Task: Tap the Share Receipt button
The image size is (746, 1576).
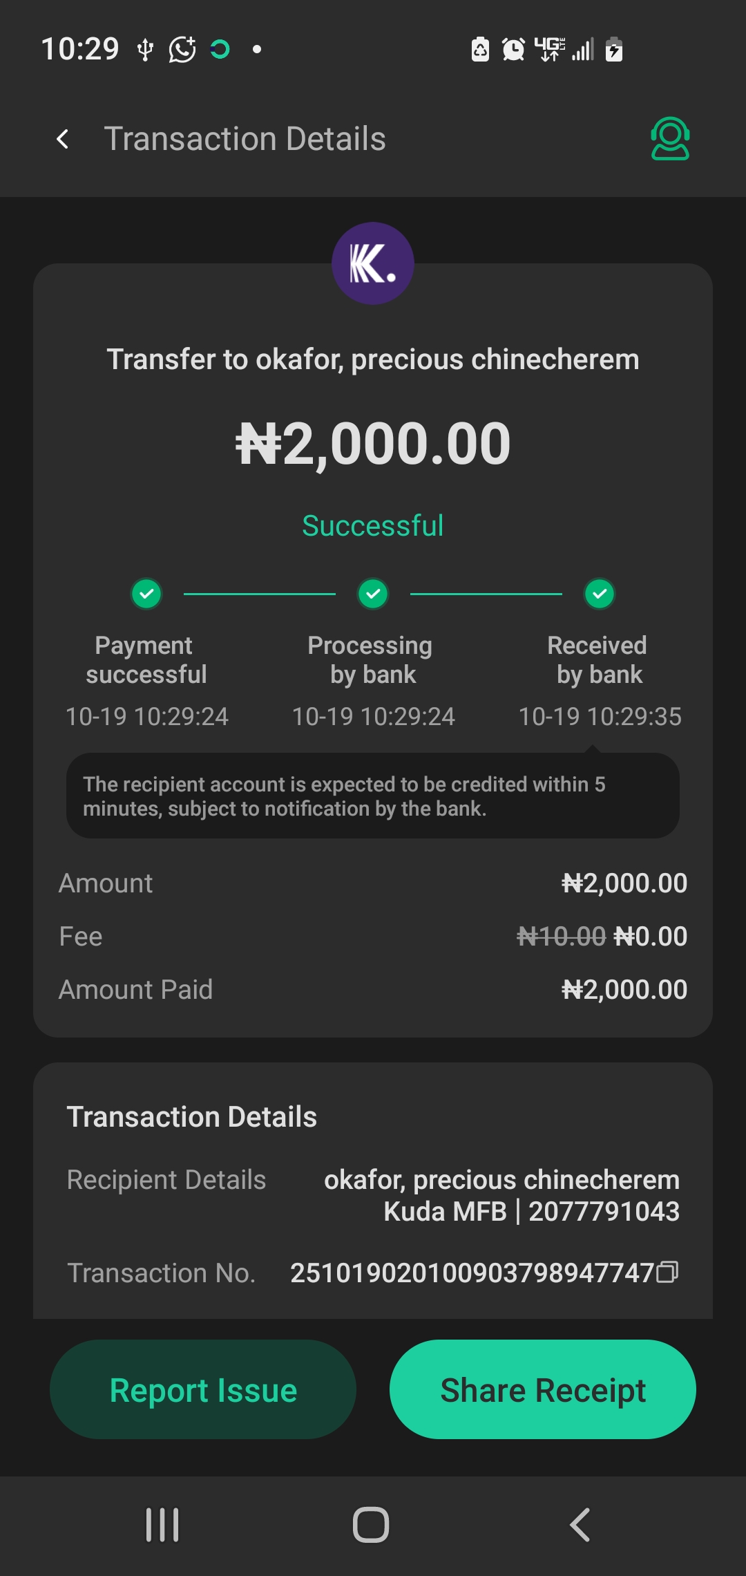Action: pos(543,1390)
